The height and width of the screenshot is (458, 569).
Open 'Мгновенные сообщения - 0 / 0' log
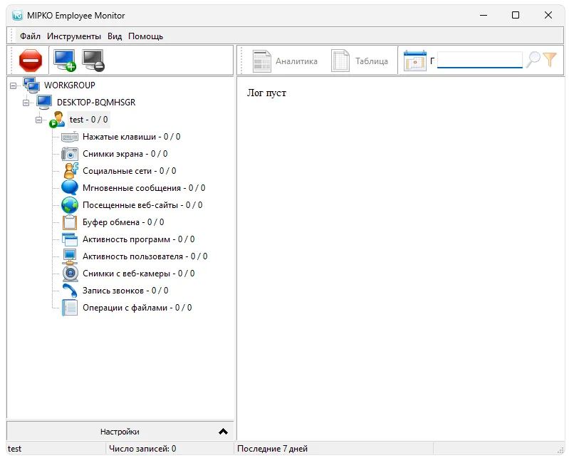click(144, 188)
